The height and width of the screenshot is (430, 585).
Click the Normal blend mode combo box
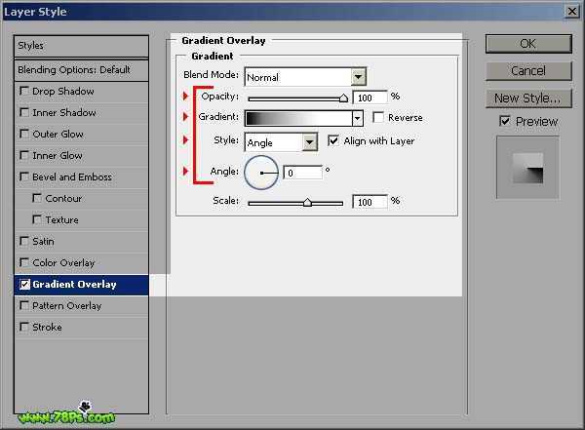[x=305, y=77]
